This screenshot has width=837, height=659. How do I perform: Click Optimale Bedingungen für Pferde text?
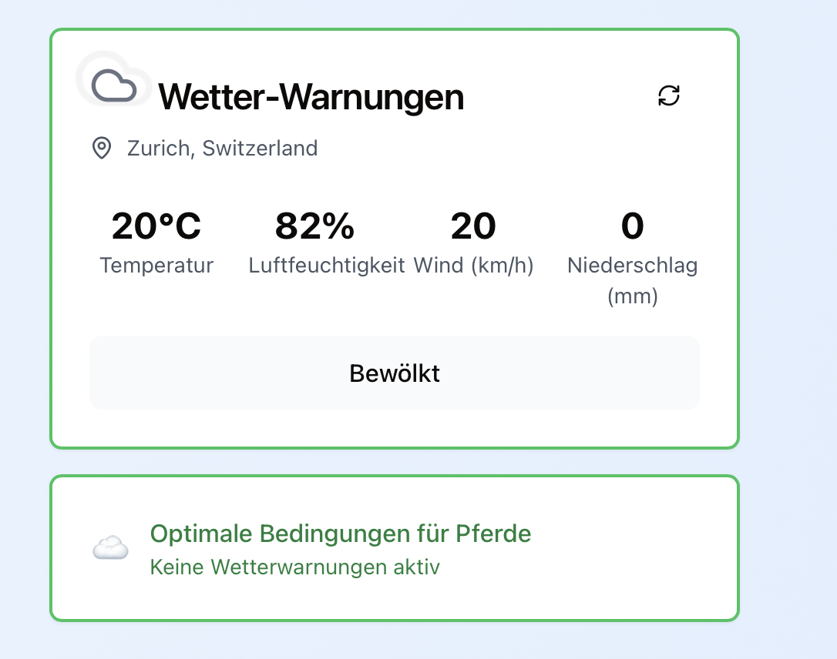[x=341, y=534]
